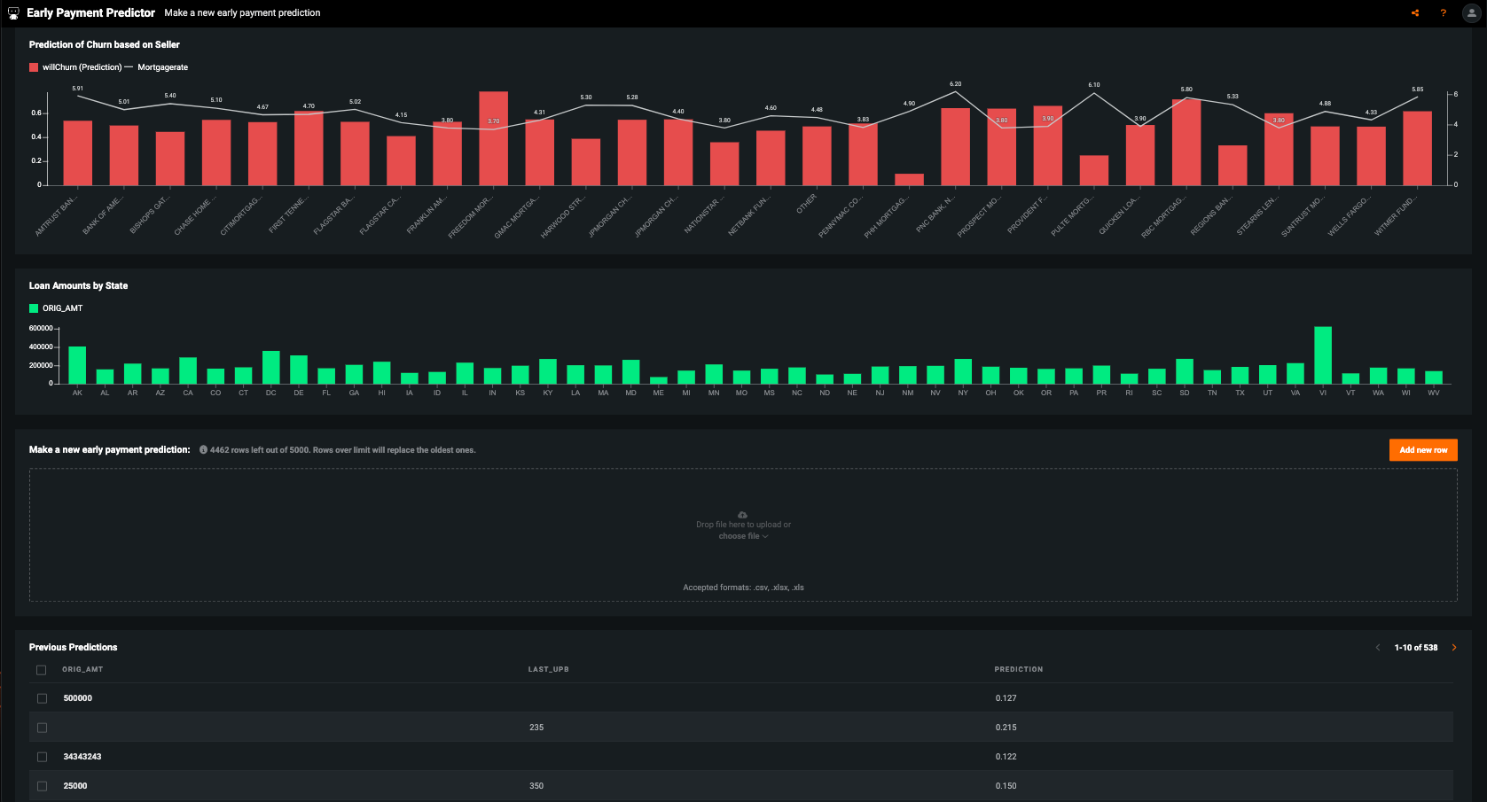The height and width of the screenshot is (802, 1487).
Task: Click the robot logo icon
Action: (x=13, y=13)
